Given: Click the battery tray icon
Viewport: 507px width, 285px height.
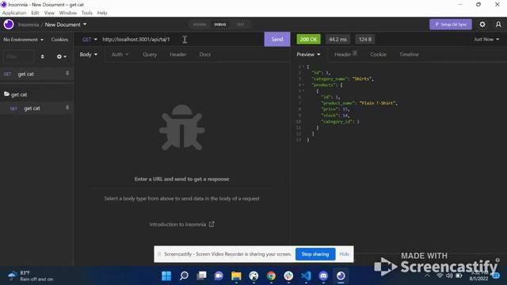Looking at the screenshot, I should (x=459, y=275).
